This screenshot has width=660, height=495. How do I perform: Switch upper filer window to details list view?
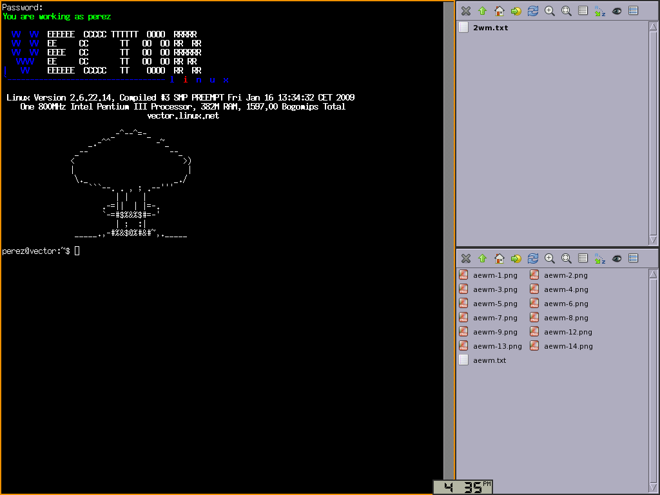click(583, 11)
